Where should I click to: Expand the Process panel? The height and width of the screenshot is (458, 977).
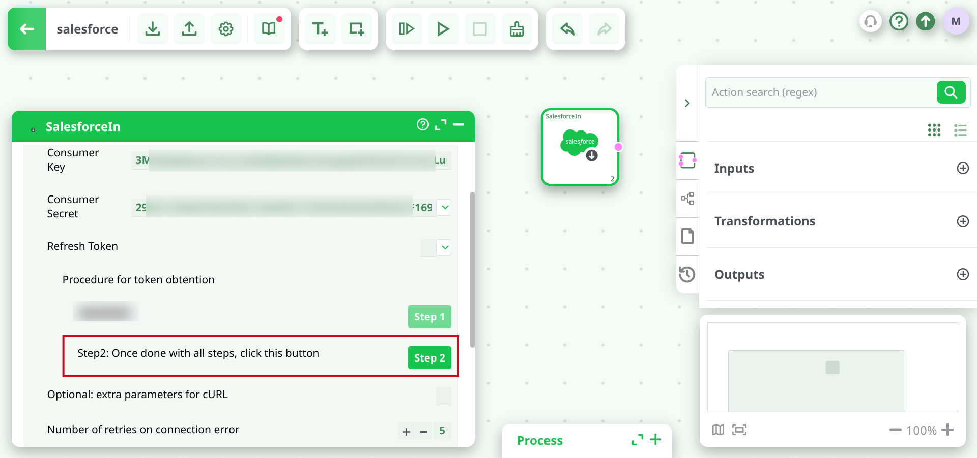click(x=637, y=440)
